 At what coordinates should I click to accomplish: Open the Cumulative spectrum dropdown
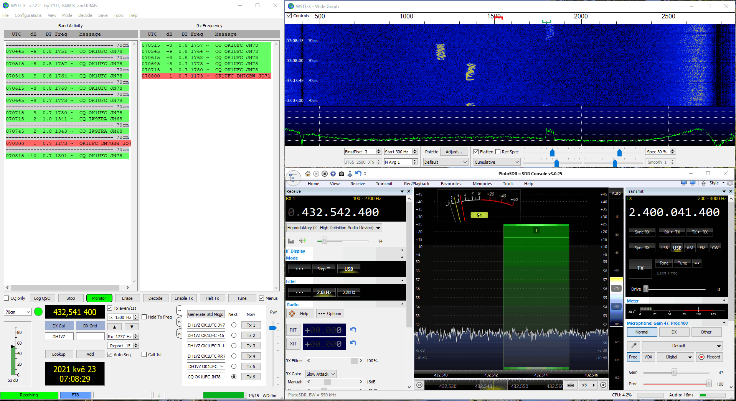point(497,162)
